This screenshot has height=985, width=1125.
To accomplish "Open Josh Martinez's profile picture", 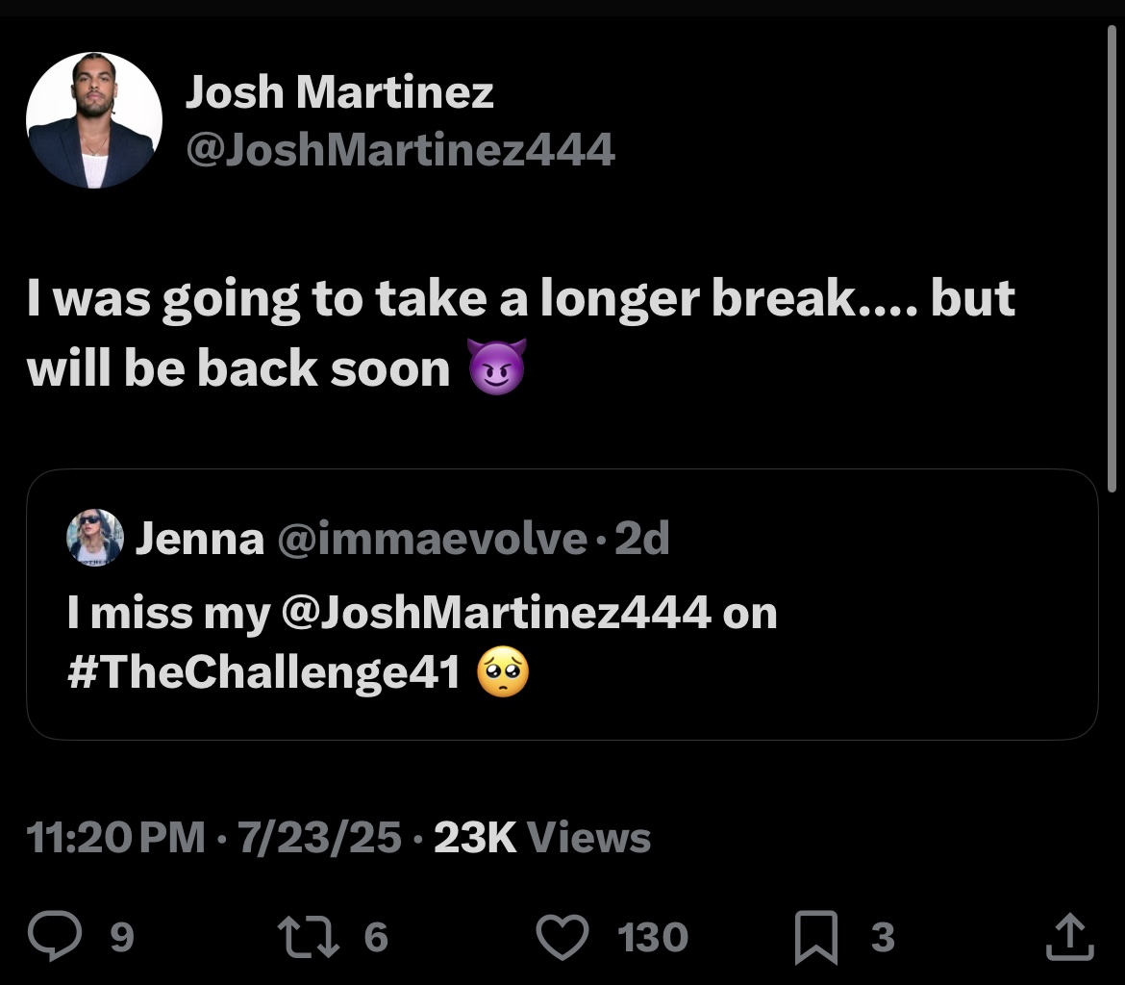I will coord(94,120).
